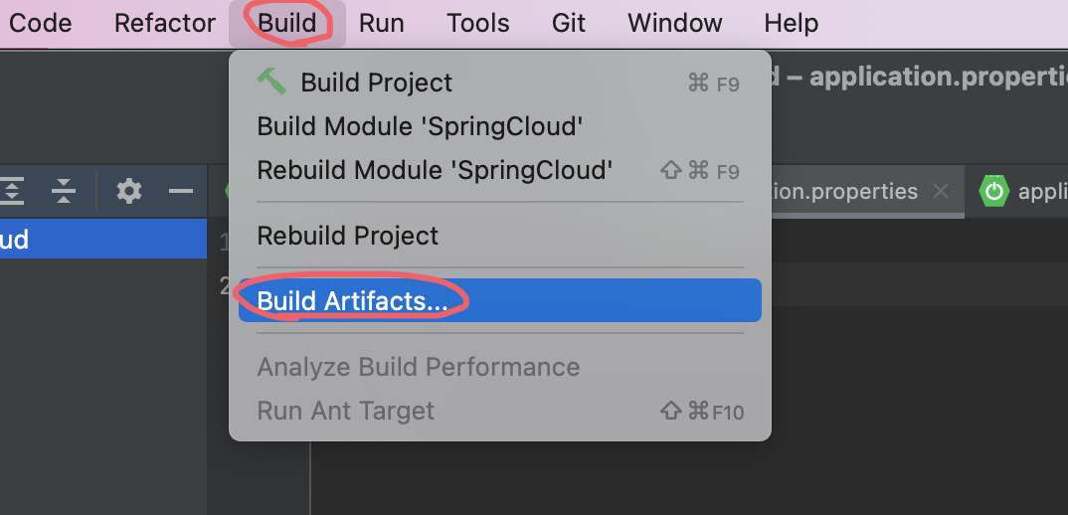Click green Spring power icon on tab

(x=994, y=192)
